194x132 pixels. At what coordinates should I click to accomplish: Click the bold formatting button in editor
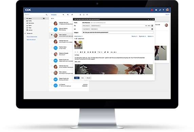tap(80, 52)
